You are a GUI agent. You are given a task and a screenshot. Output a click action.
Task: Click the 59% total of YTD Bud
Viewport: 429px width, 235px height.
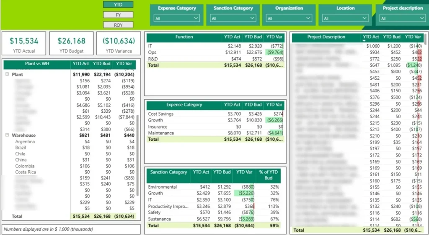coord(274,225)
